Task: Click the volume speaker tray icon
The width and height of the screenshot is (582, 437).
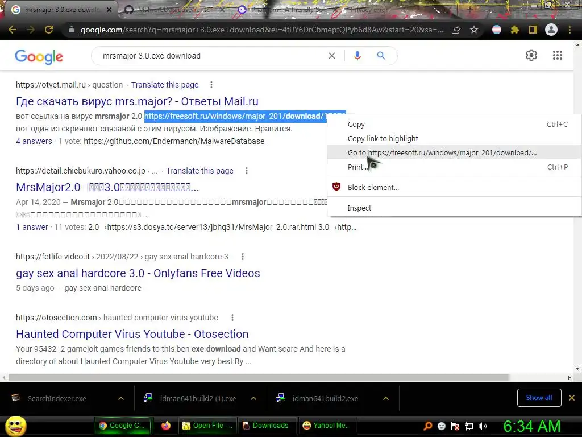Action: coord(483,426)
